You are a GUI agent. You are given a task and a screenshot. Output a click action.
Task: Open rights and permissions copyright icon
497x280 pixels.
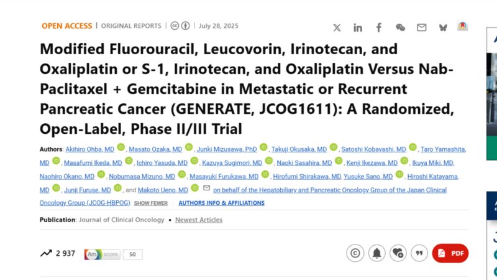point(355,253)
